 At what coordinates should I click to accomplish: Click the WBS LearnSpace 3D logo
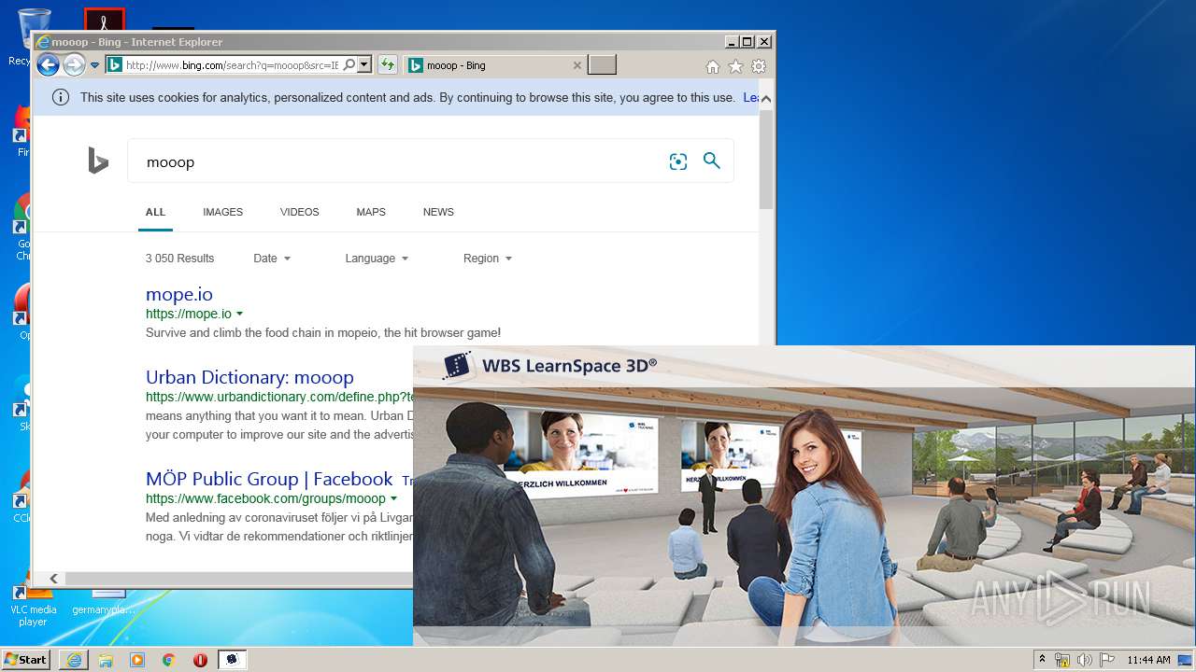[x=550, y=366]
